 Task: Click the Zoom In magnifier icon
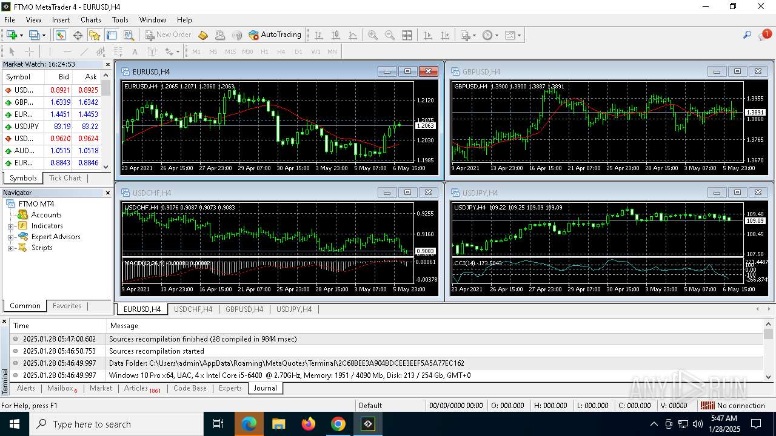pyautogui.click(x=373, y=35)
